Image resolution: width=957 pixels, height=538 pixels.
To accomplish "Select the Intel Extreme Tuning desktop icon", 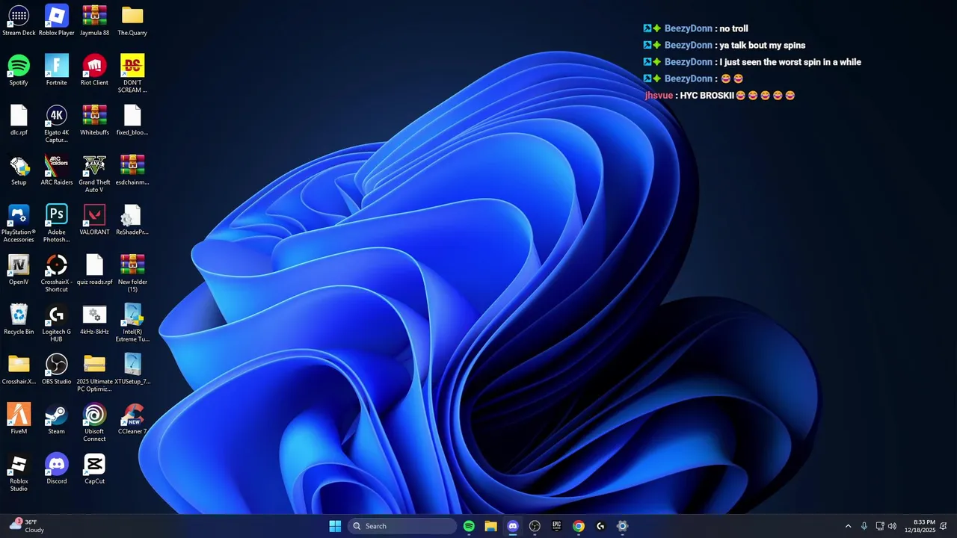I will 132,324.
